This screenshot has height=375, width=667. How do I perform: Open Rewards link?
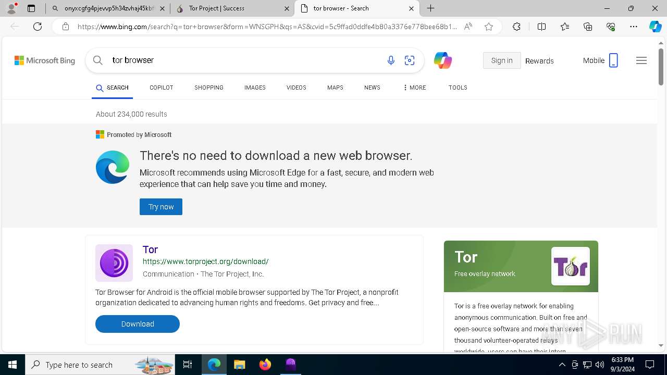click(539, 61)
